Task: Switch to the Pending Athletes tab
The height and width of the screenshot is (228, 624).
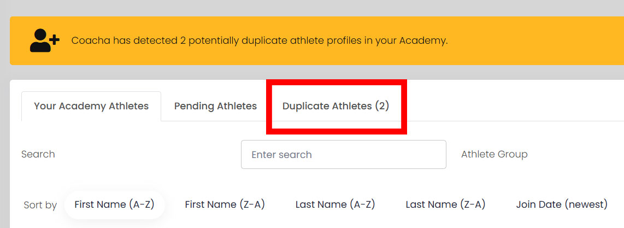Action: (x=215, y=106)
